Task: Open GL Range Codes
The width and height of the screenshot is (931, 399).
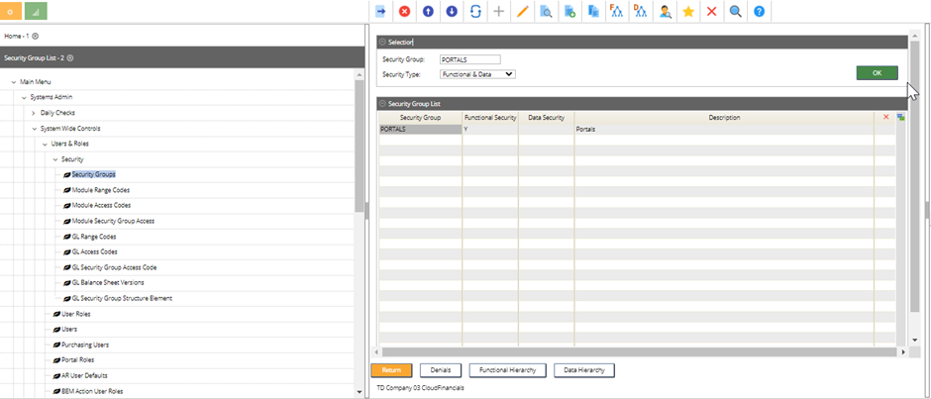Action: 94,237
